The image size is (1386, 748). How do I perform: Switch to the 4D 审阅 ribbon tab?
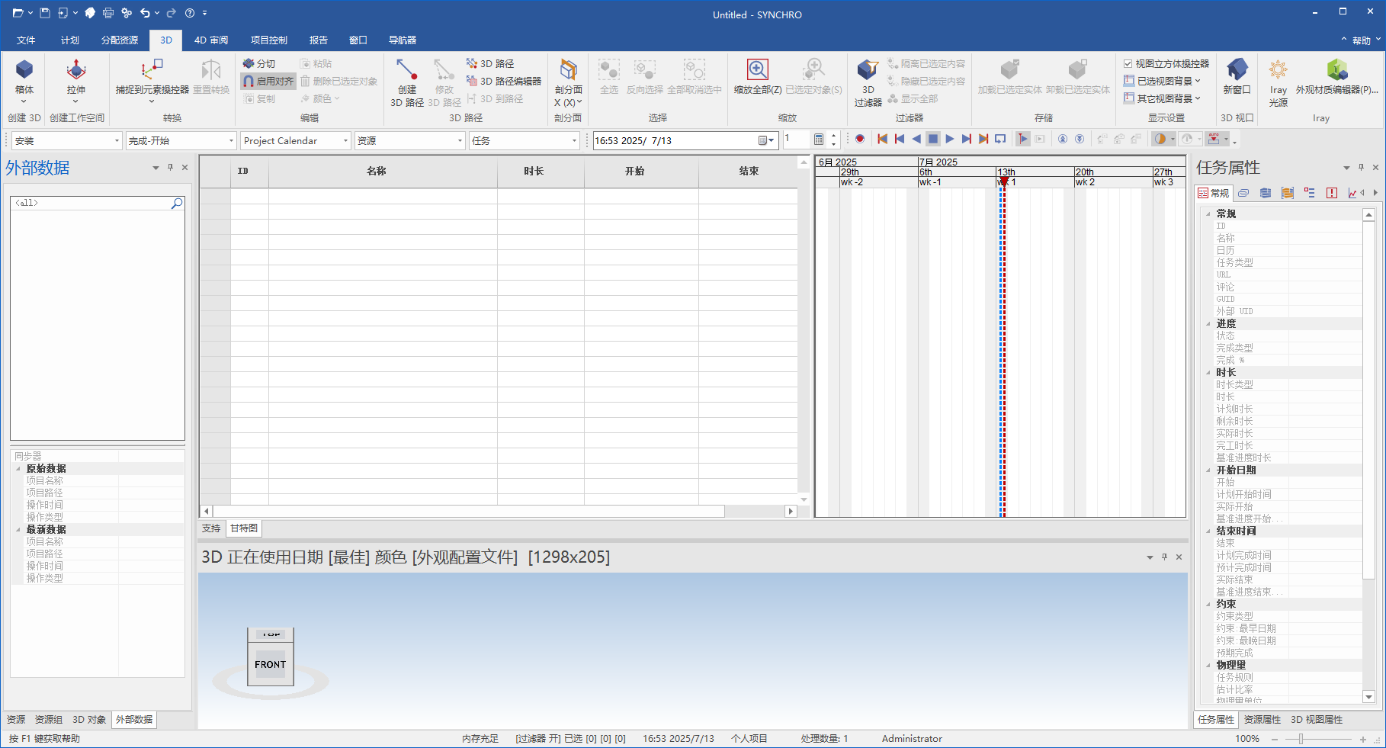tap(211, 40)
